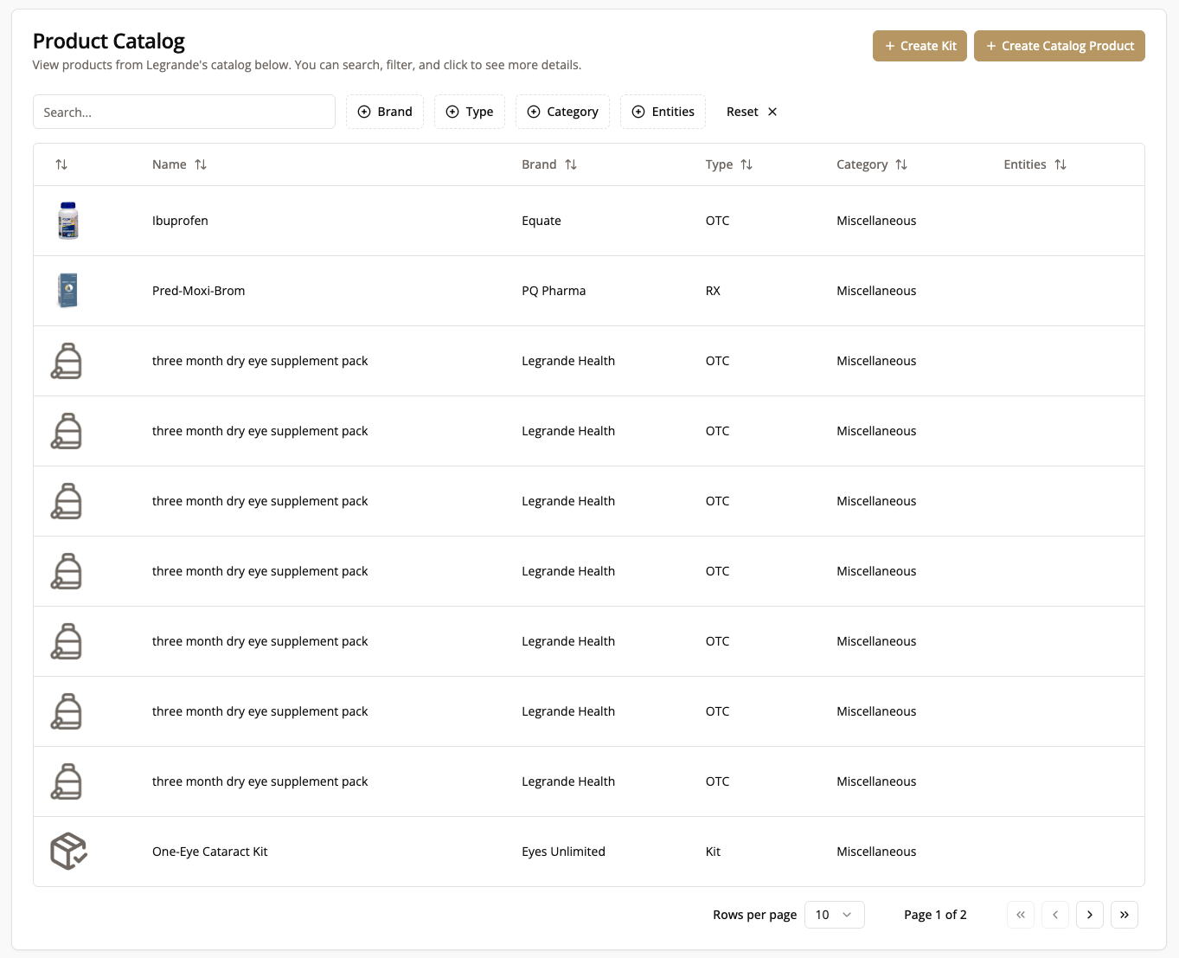Viewport: 1179px width, 958px height.
Task: Sort by Brand column sort icon
Action: click(x=571, y=164)
